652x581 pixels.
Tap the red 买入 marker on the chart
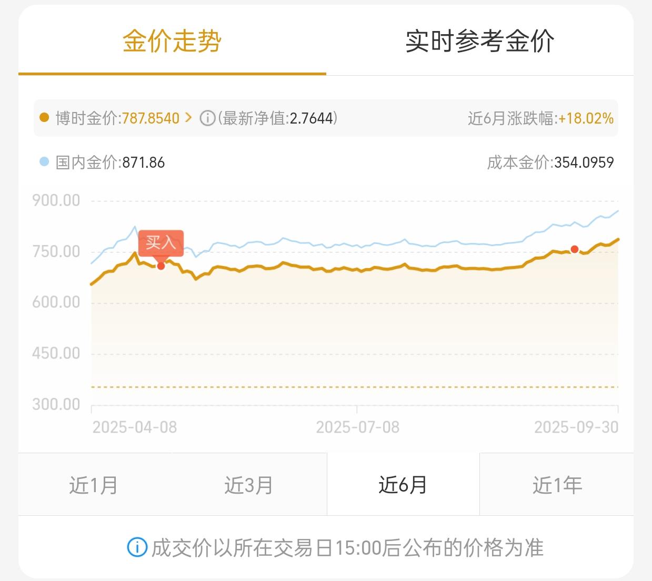(161, 243)
